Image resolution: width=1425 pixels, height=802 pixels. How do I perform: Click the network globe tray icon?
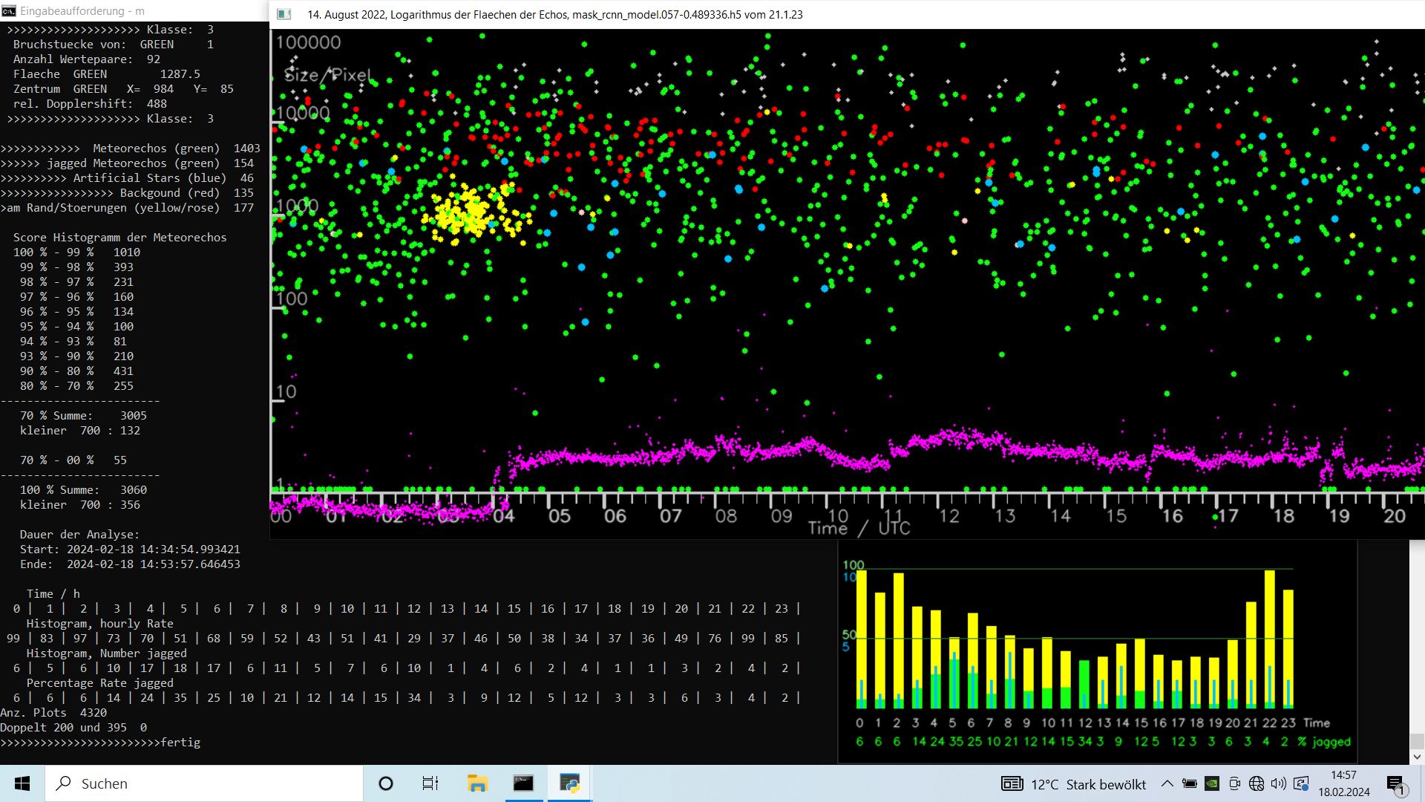click(1257, 783)
